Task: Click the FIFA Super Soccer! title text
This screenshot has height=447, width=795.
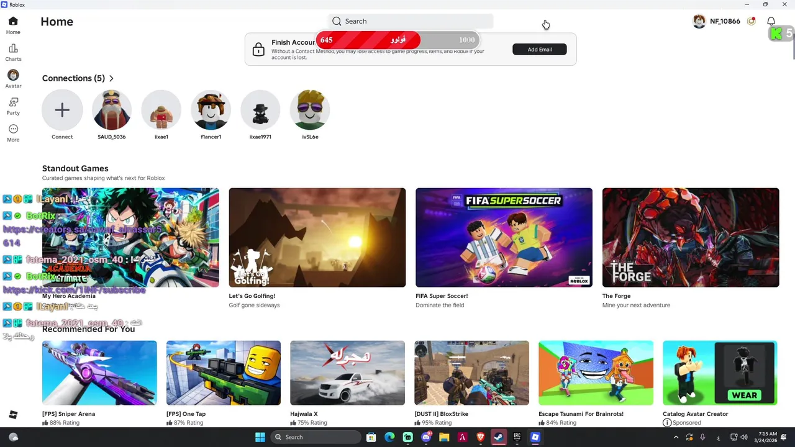Action: [442, 296]
